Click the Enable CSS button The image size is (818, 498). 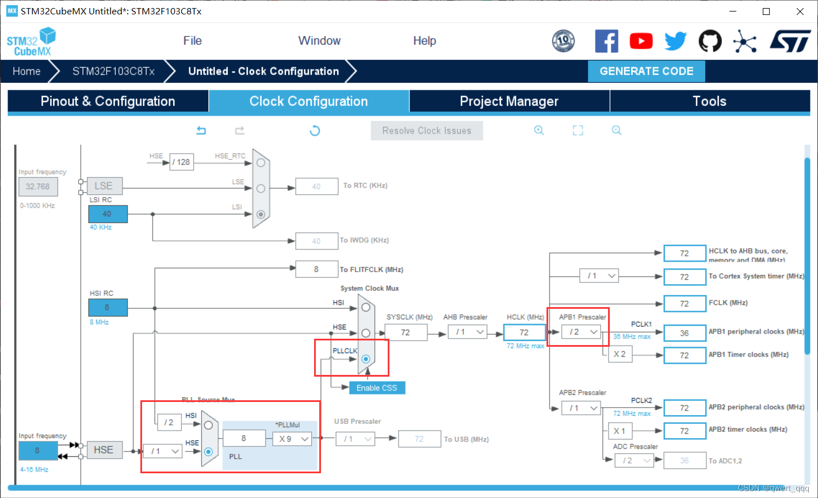pos(377,388)
